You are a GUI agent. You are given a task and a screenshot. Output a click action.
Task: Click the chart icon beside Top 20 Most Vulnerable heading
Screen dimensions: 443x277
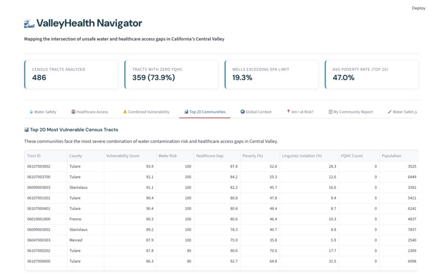pyautogui.click(x=26, y=130)
